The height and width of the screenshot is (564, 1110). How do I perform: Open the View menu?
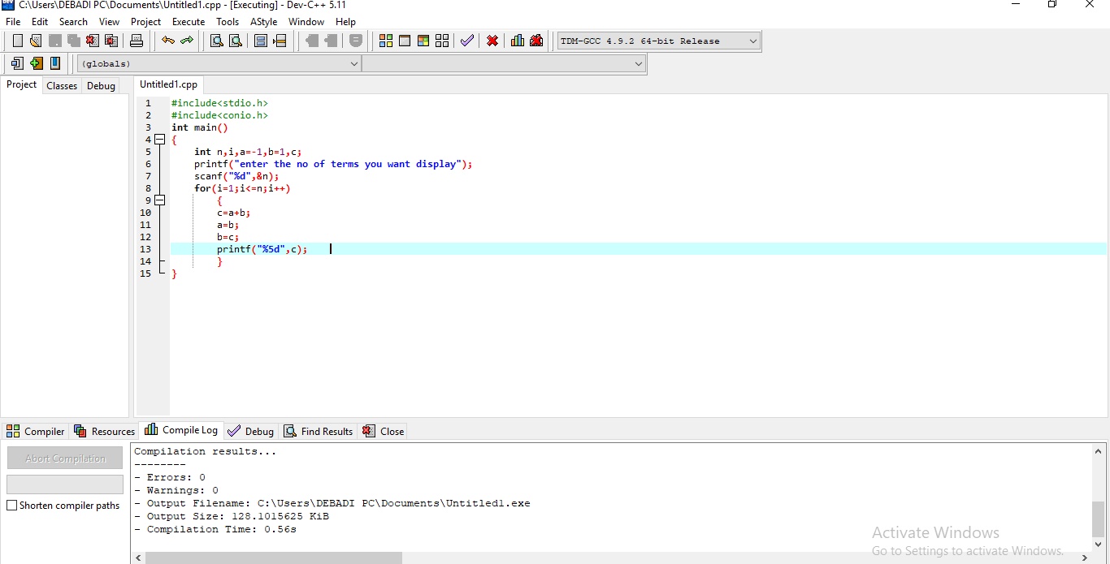pyautogui.click(x=109, y=22)
